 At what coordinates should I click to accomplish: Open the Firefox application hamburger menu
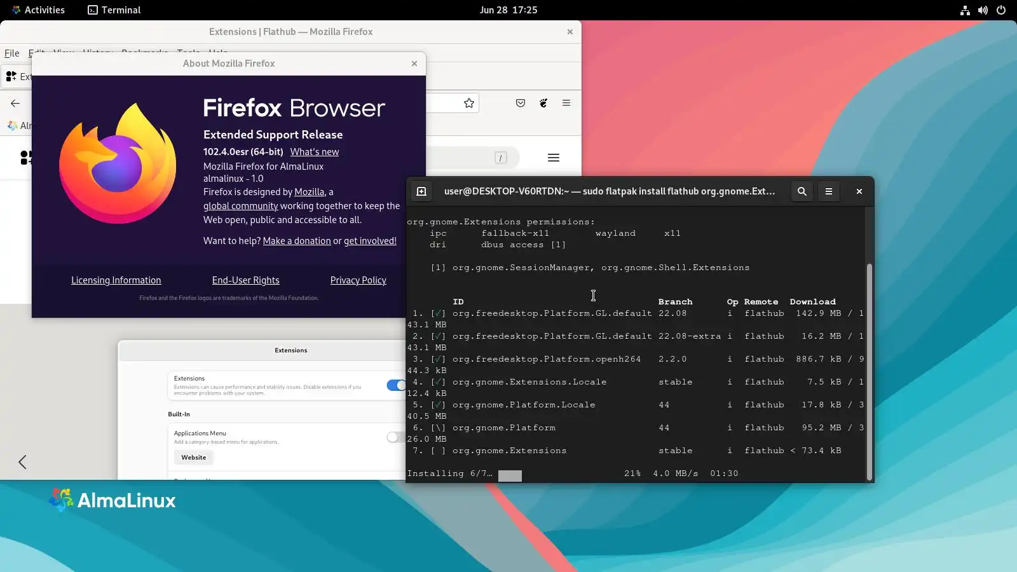566,103
